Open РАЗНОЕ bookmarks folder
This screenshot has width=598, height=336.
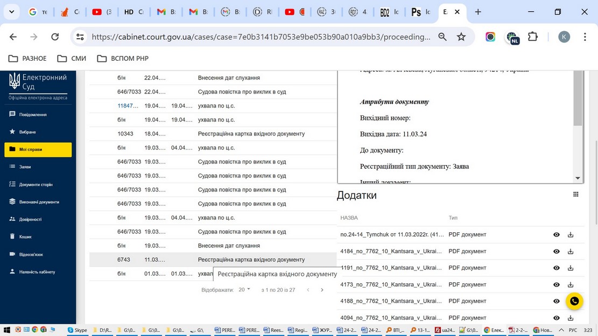(x=27, y=58)
